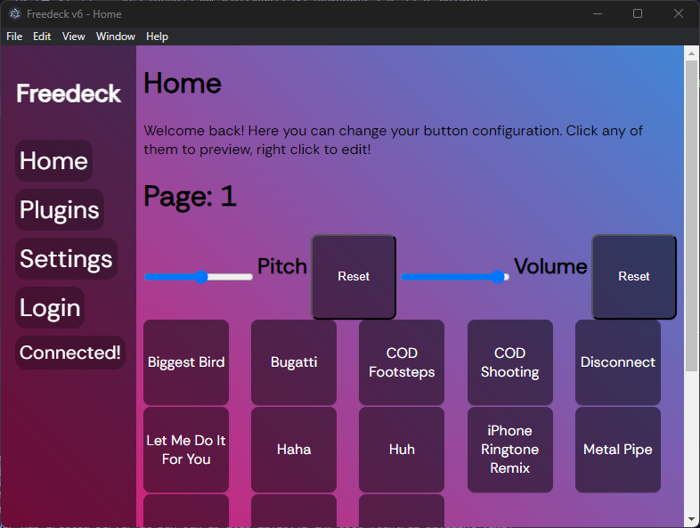The width and height of the screenshot is (700, 528).
Task: Play the Biggest Bird sound
Action: pyautogui.click(x=186, y=362)
